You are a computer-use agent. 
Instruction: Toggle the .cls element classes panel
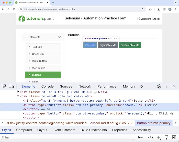click(x=150, y=137)
